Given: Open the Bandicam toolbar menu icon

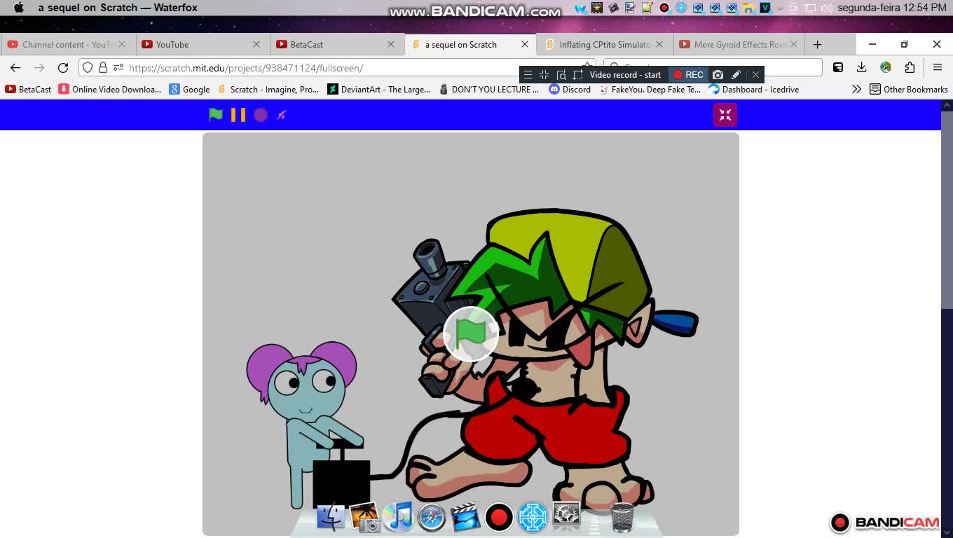Looking at the screenshot, I should tap(528, 74).
